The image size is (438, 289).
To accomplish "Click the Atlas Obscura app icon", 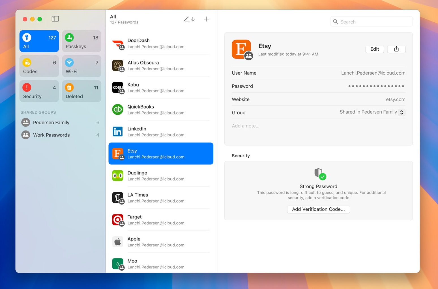I will 118,66.
